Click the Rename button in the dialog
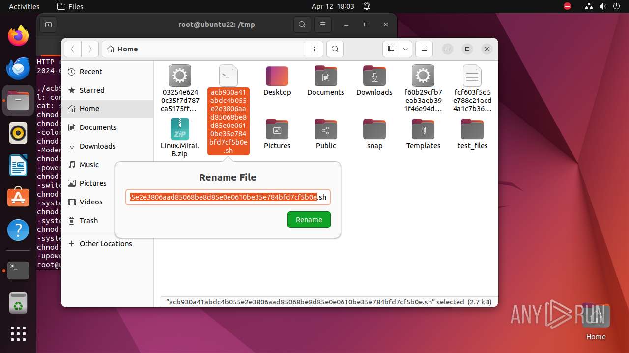The width and height of the screenshot is (629, 353). click(309, 220)
